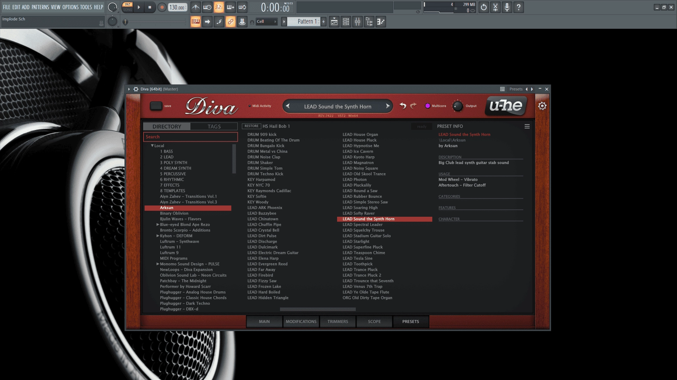Select the 2 LEAD folder
The width and height of the screenshot is (677, 380).
(x=166, y=157)
